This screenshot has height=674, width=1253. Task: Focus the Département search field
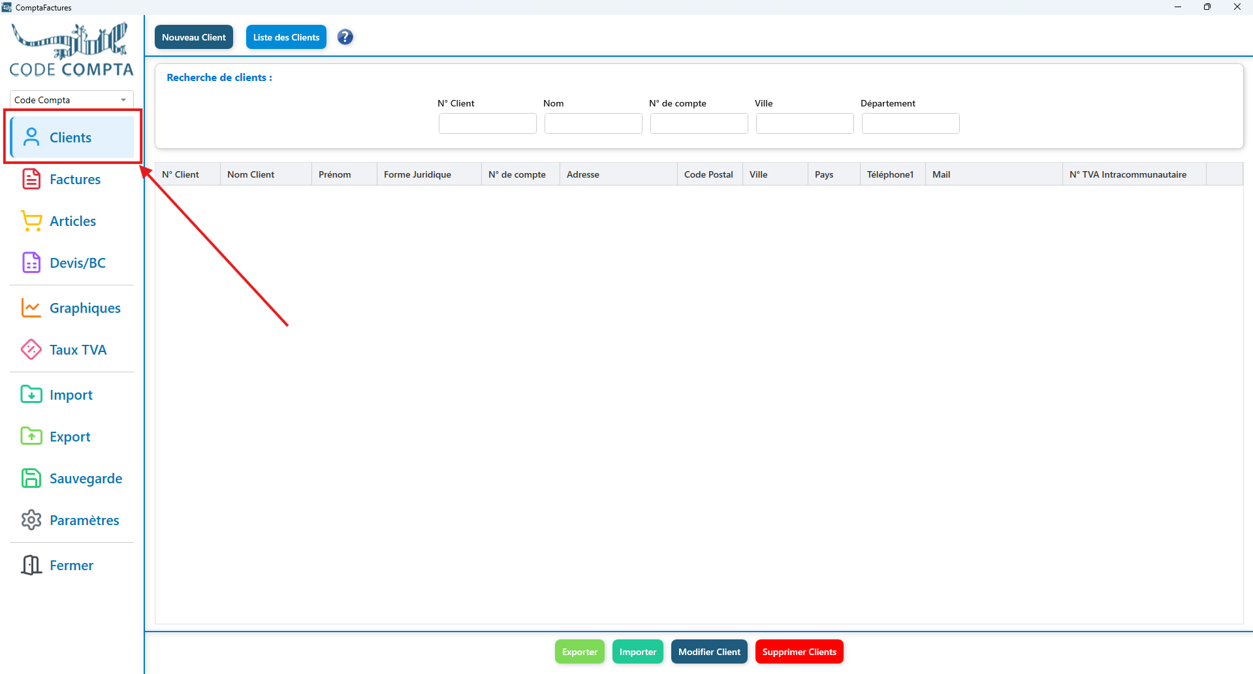coord(911,123)
